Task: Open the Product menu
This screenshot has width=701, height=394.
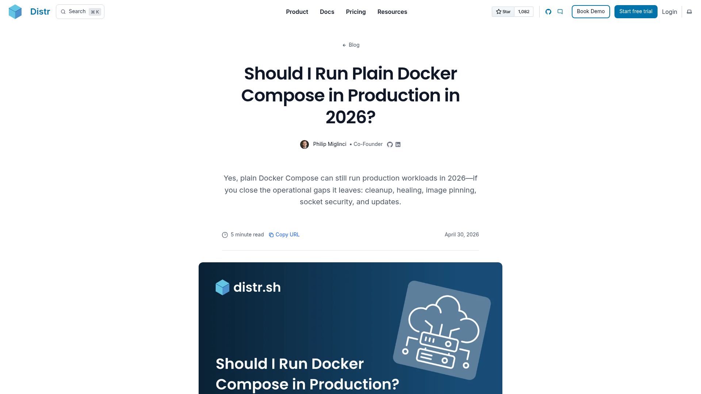Action: [297, 12]
